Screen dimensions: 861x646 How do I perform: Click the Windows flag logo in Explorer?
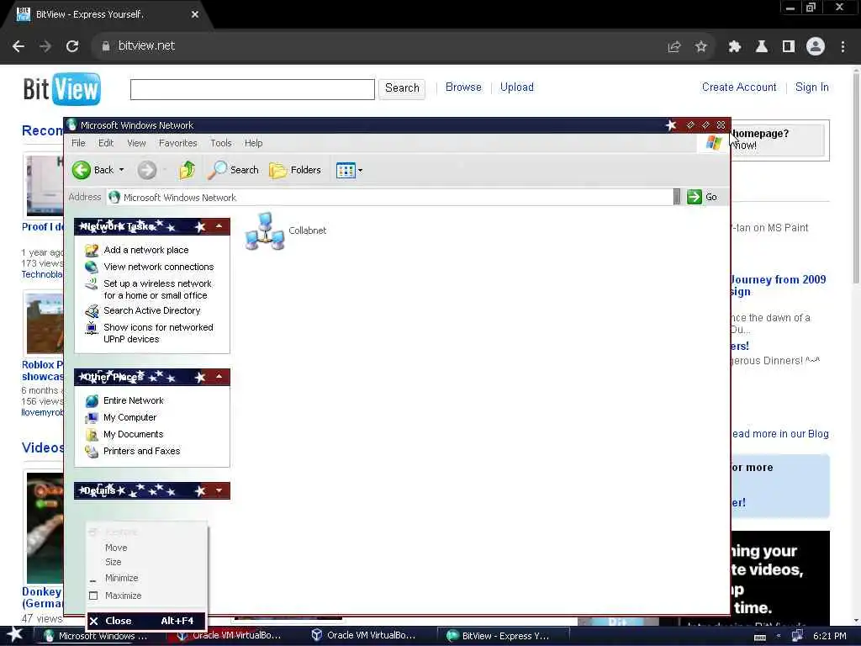713,143
